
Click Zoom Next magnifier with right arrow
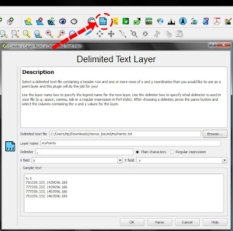pyautogui.click(x=61, y=34)
